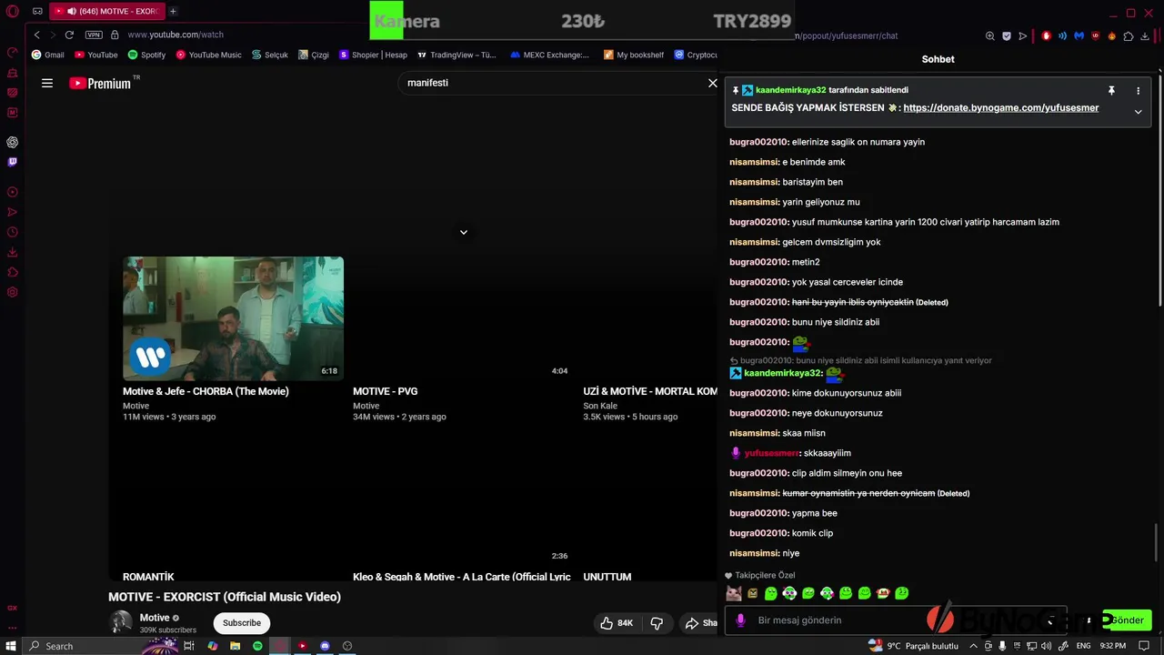Open the site lock security info
The width and height of the screenshot is (1164, 655).
coord(115,35)
